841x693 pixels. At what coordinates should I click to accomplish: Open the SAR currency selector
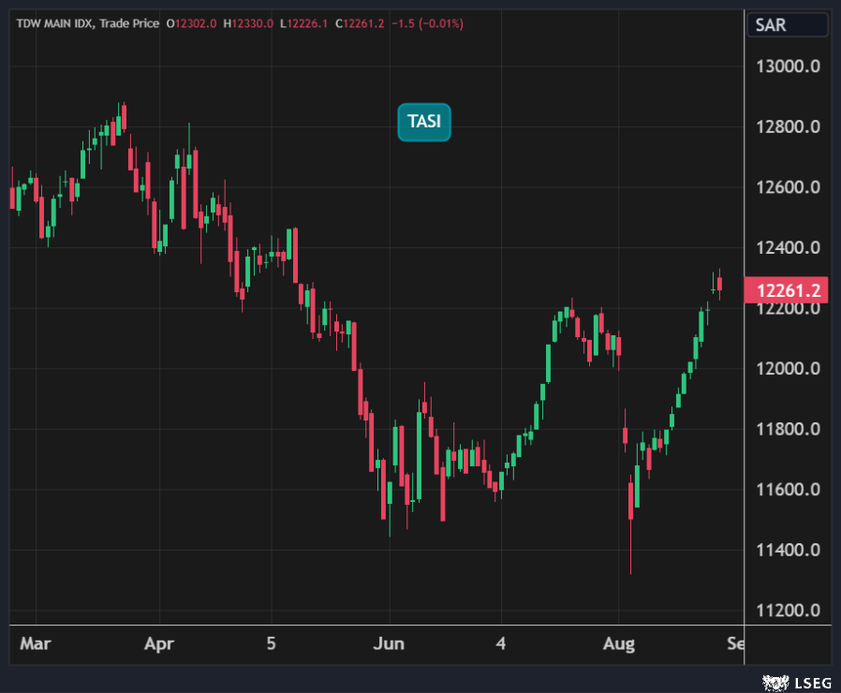[x=785, y=25]
